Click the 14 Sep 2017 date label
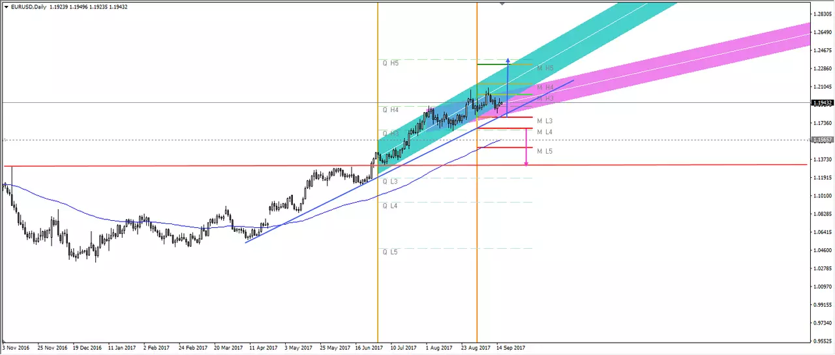Image resolution: width=835 pixels, height=355 pixels. point(511,348)
